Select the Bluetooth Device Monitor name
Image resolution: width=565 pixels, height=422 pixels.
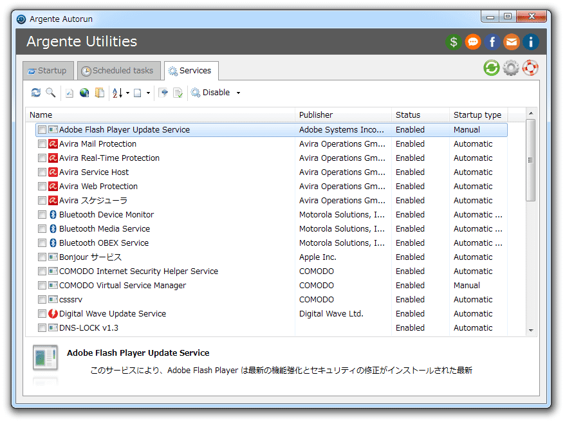[x=106, y=215]
